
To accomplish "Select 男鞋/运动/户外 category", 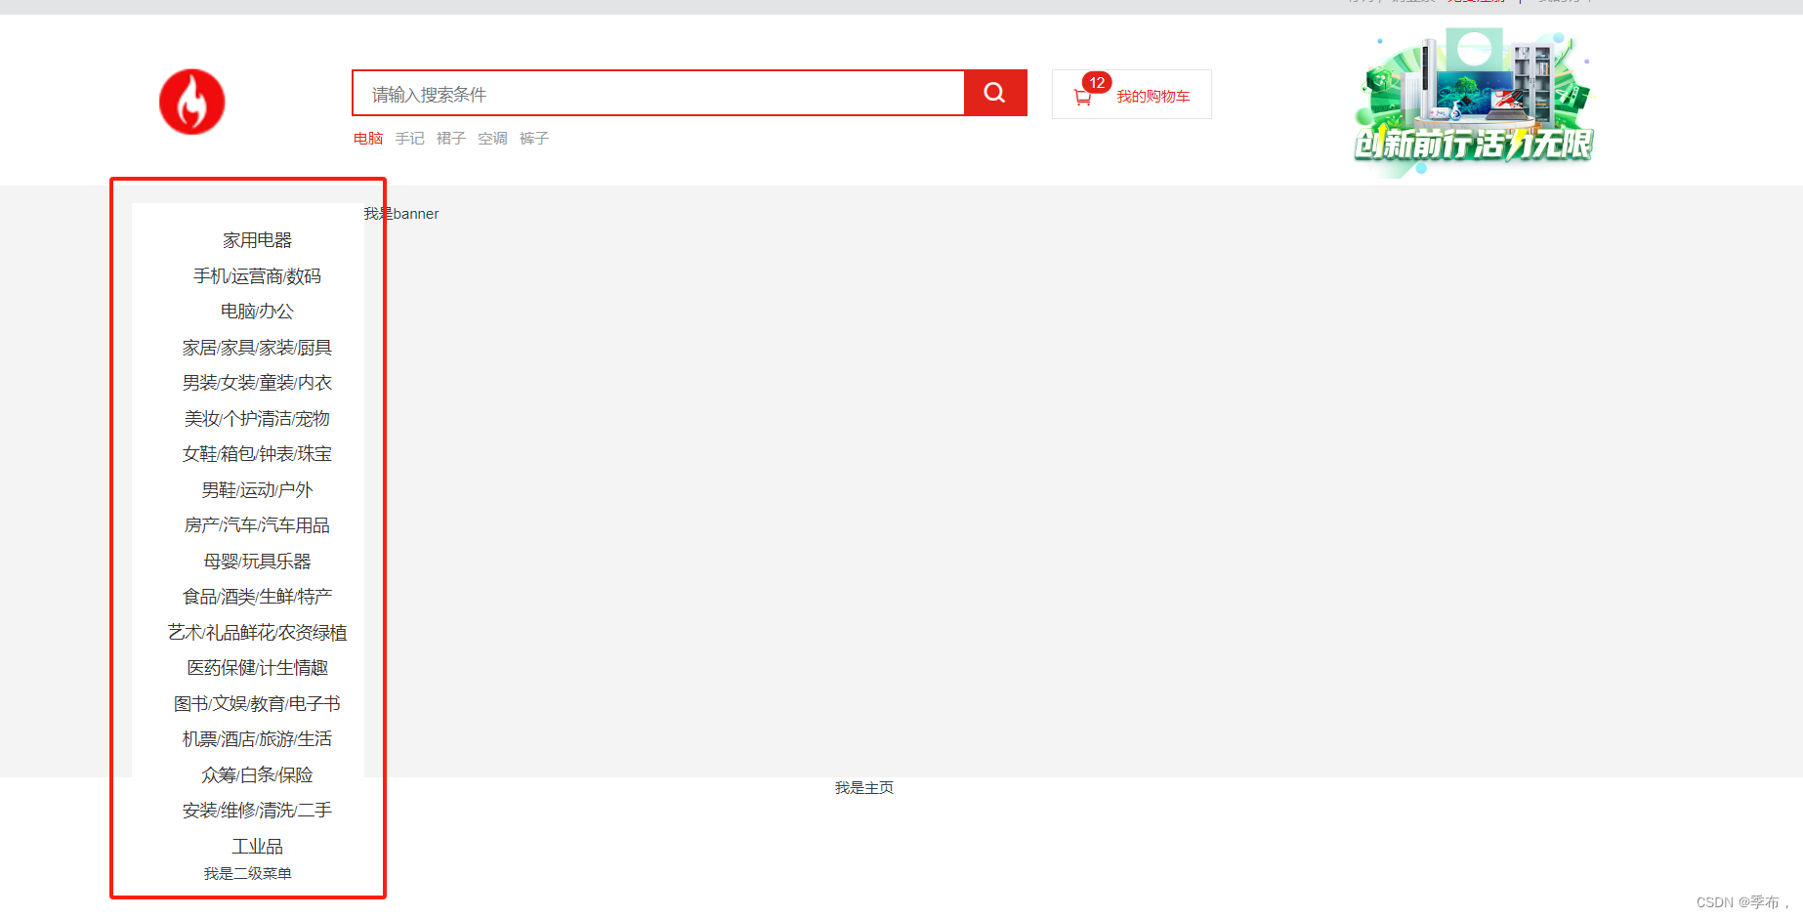I will (x=257, y=490).
